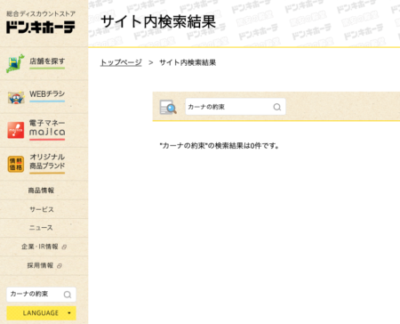Go to トップページ breadcrumb link
The height and width of the screenshot is (324, 400).
pos(121,62)
